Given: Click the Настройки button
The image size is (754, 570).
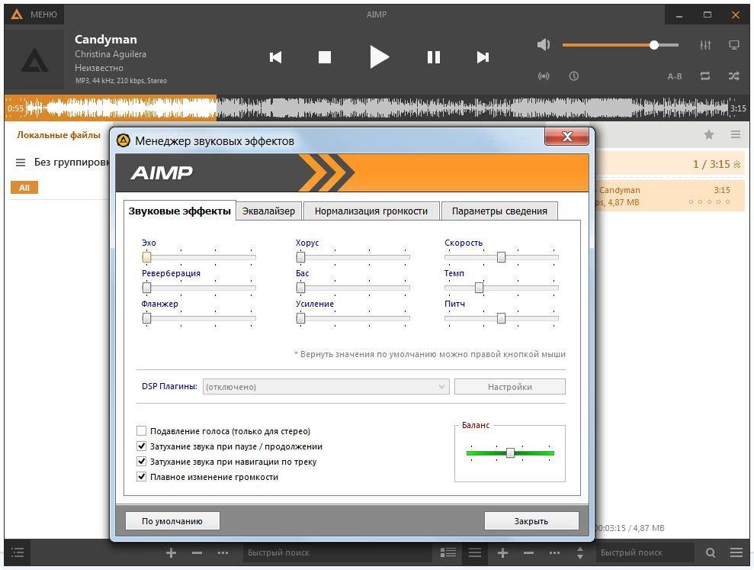Looking at the screenshot, I should 510,387.
